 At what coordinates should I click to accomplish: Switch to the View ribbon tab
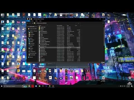(40, 21)
